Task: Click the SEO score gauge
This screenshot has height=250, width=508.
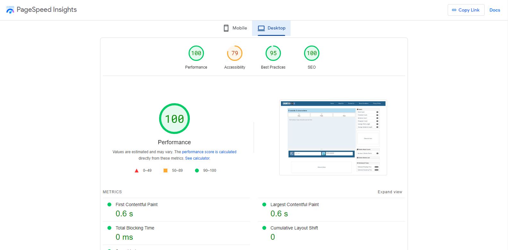Action: 312,54
